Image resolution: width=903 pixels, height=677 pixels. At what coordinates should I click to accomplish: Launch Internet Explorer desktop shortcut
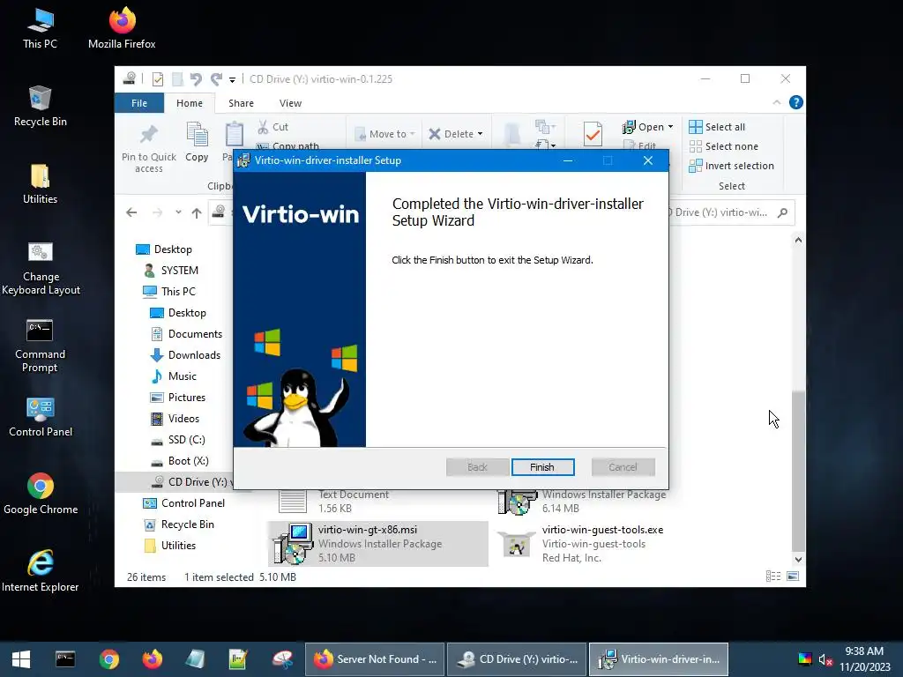tap(41, 571)
